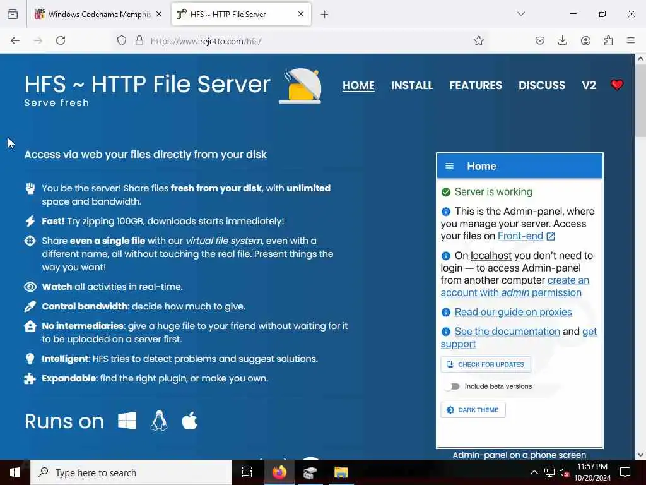Open create an account with admin permission link
The height and width of the screenshot is (485, 646).
click(x=515, y=286)
